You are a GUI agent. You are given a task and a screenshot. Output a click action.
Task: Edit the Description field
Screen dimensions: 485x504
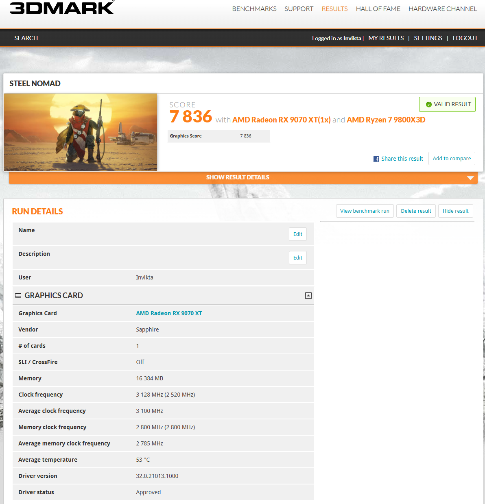tap(298, 257)
